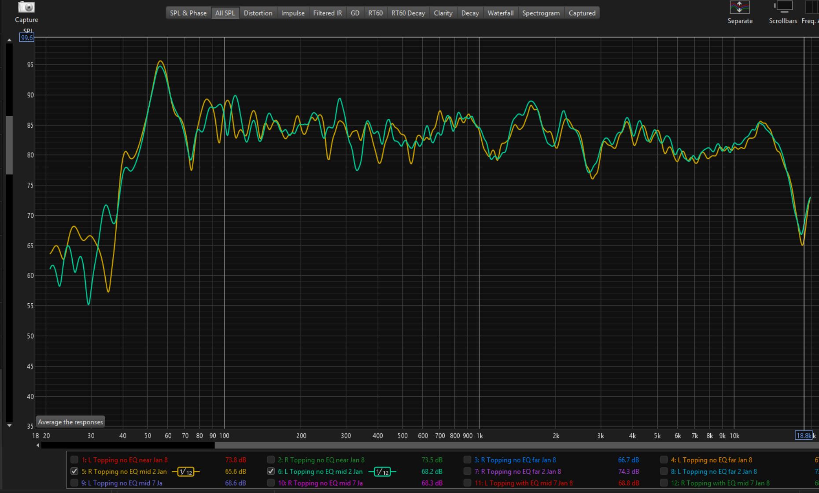819x493 pixels.
Task: Click the Average the responses button
Action: point(70,422)
